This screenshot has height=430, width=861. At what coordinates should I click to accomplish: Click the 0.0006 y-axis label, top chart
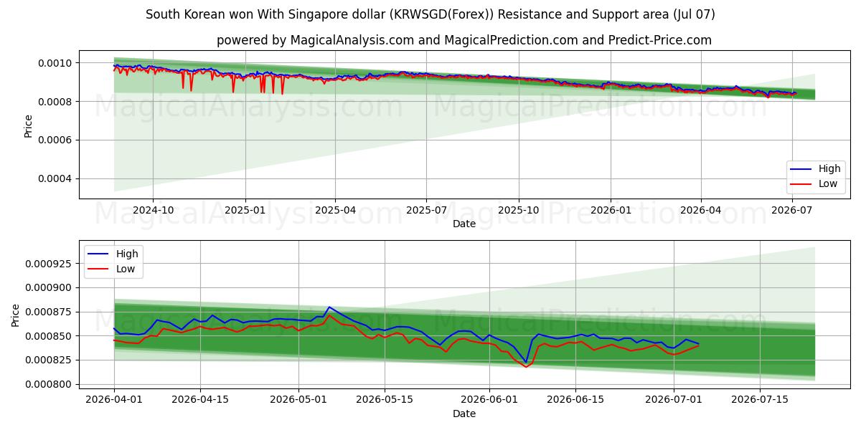tap(56, 140)
